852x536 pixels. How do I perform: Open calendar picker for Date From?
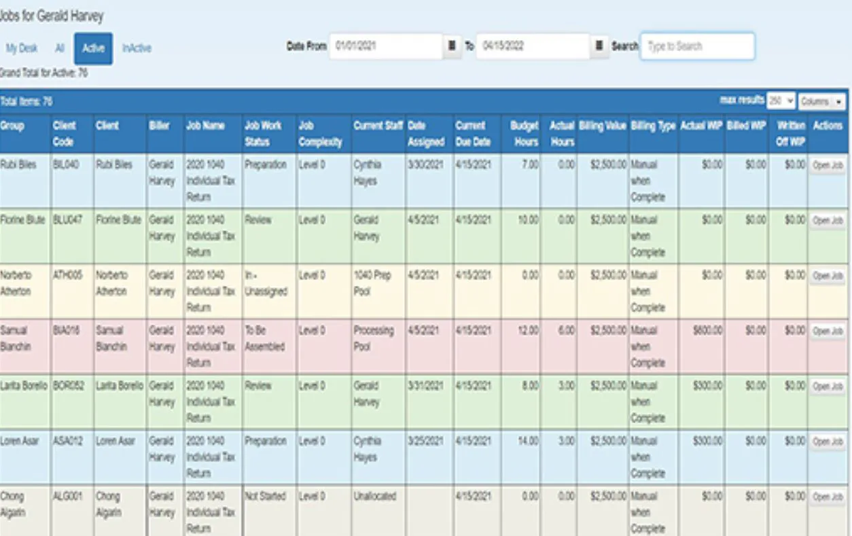click(x=452, y=46)
